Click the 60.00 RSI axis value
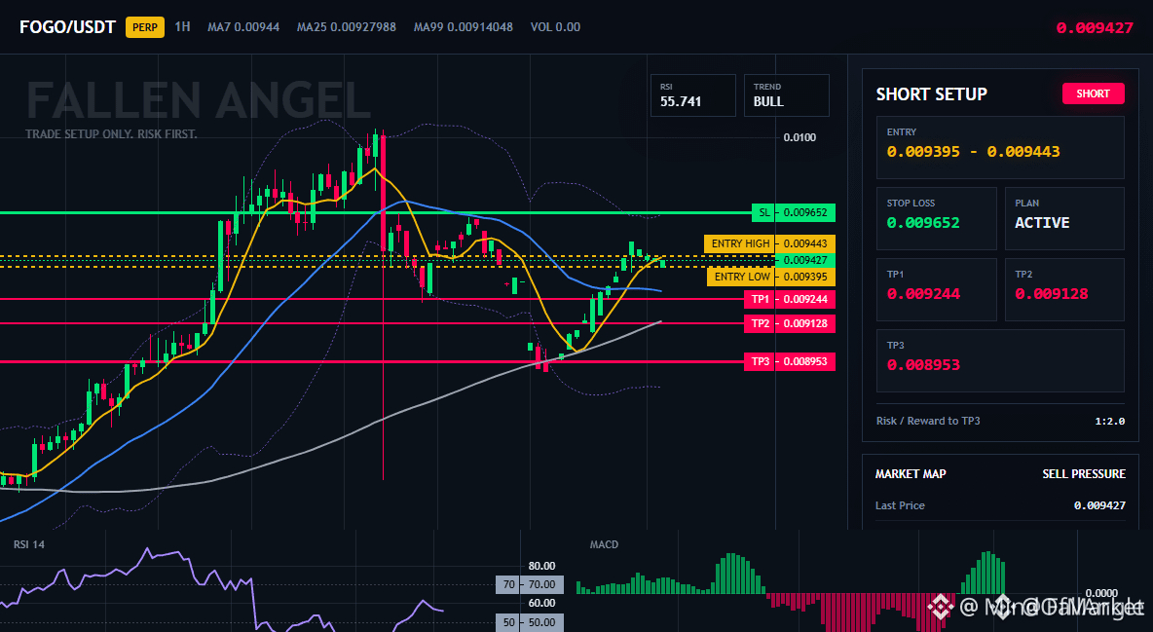Viewport: 1153px width, 632px height. pos(541,603)
